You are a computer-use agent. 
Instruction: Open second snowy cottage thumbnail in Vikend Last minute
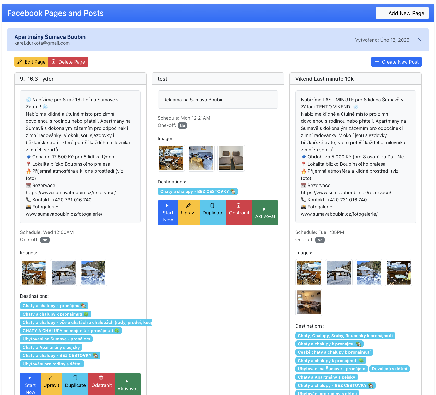coord(339,273)
